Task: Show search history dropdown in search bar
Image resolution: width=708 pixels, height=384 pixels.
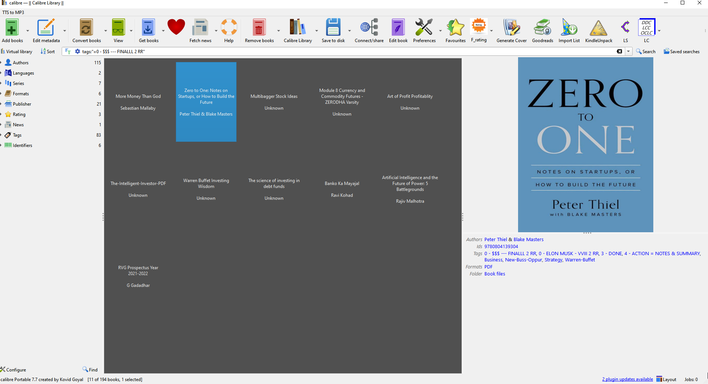Action: tap(628, 51)
